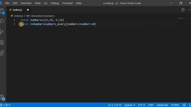The width and height of the screenshot is (191, 107).
Task: Restore down the Visual Studio Code window
Action: pyautogui.click(x=181, y=3)
